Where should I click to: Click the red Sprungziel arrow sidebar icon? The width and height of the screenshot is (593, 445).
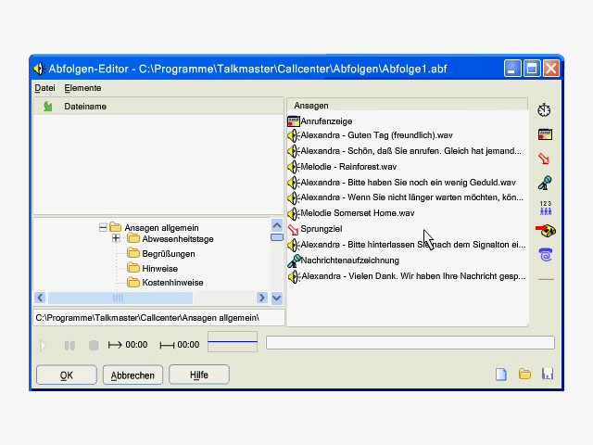544,159
